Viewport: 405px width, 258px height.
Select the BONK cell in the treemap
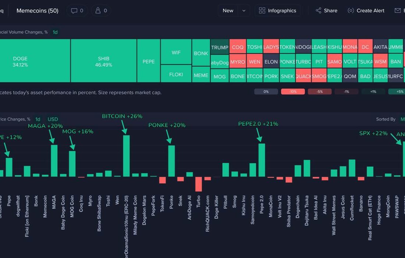point(201,52)
